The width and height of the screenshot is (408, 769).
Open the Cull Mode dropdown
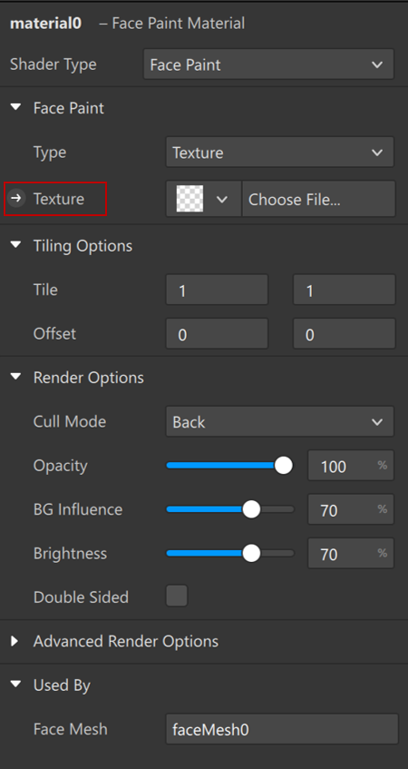279,422
